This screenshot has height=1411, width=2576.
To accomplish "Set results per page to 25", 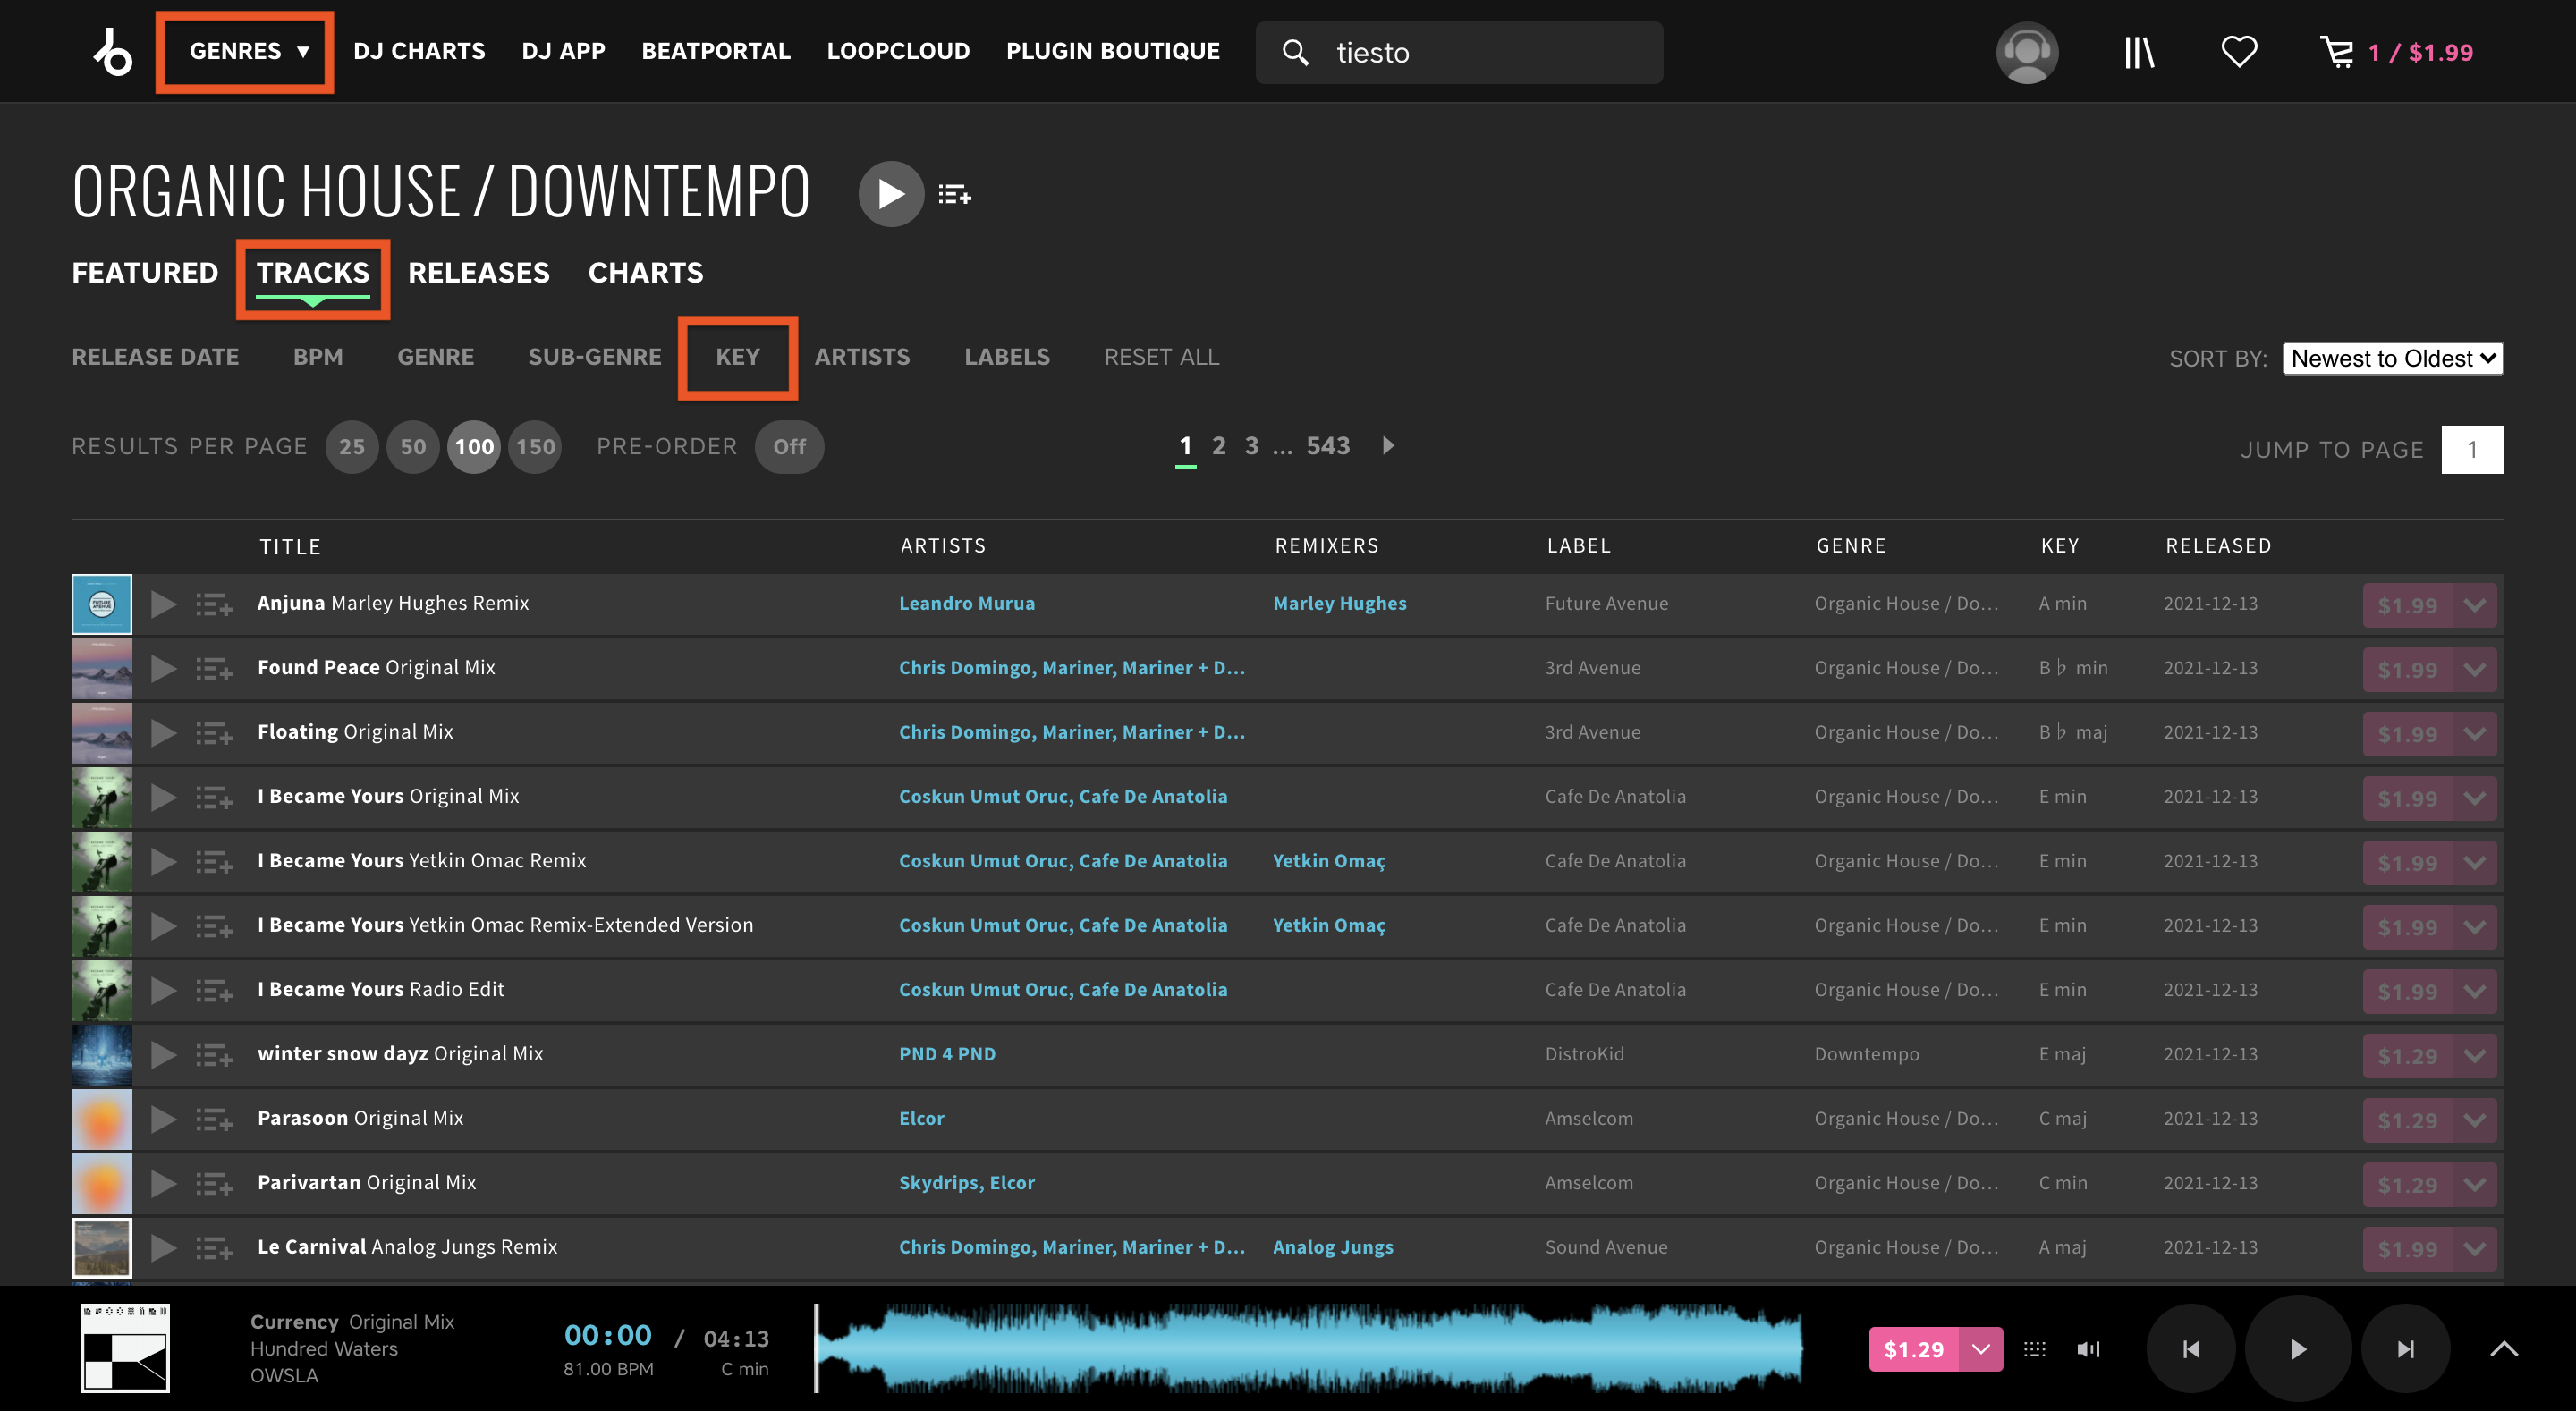I will [352, 447].
